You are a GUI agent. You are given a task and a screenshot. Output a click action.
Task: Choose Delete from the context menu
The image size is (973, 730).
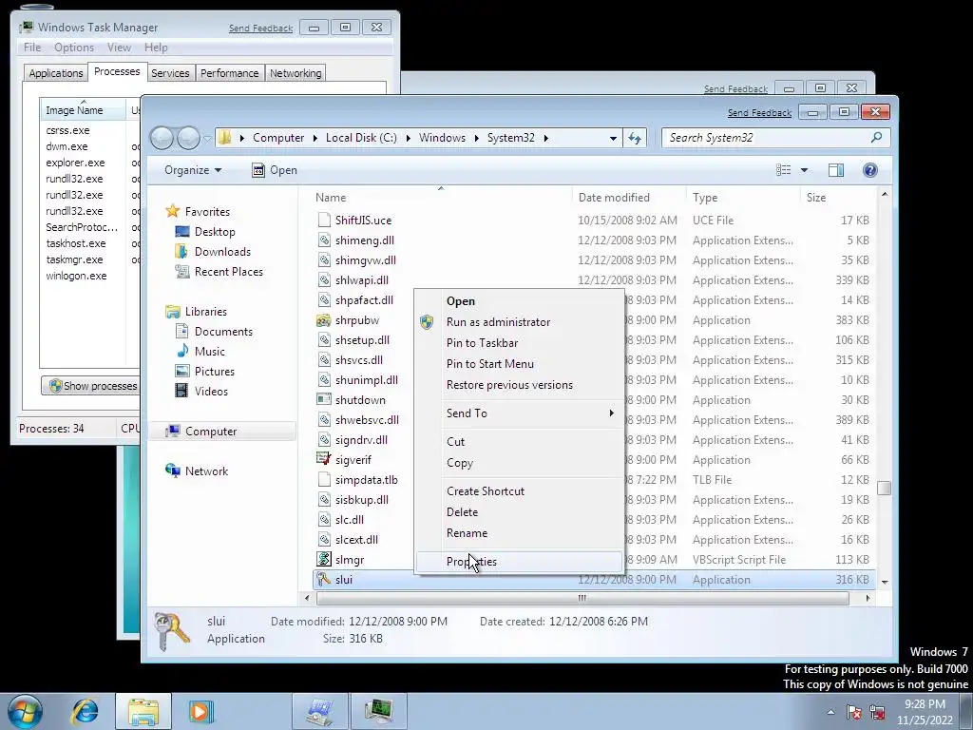(x=518, y=512)
